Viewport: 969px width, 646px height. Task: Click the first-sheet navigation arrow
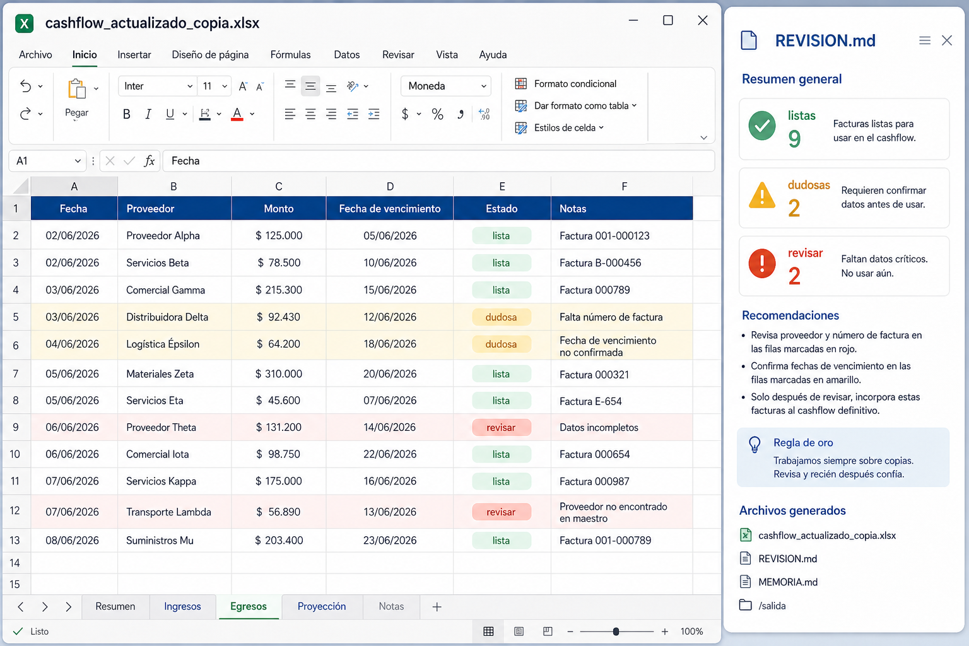[21, 607]
